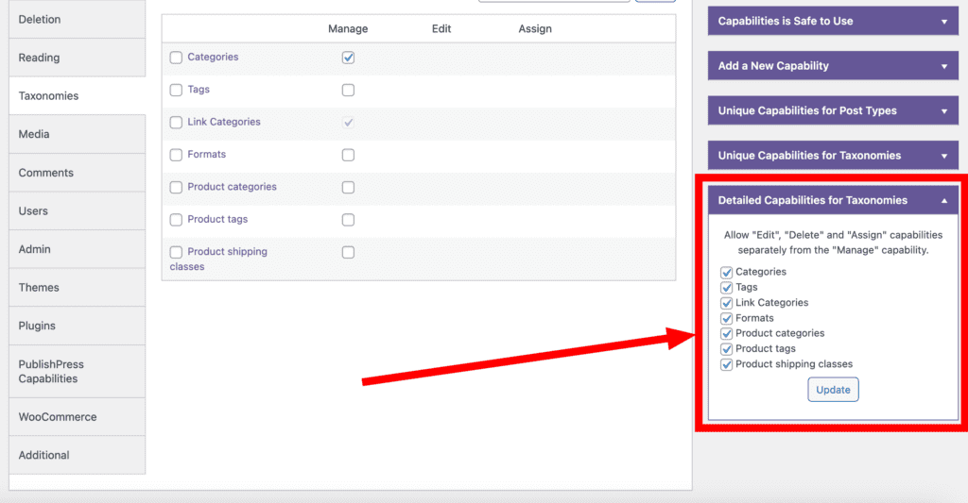This screenshot has width=968, height=503.
Task: Disable Manage checkbox for Categories row
Action: tap(348, 58)
